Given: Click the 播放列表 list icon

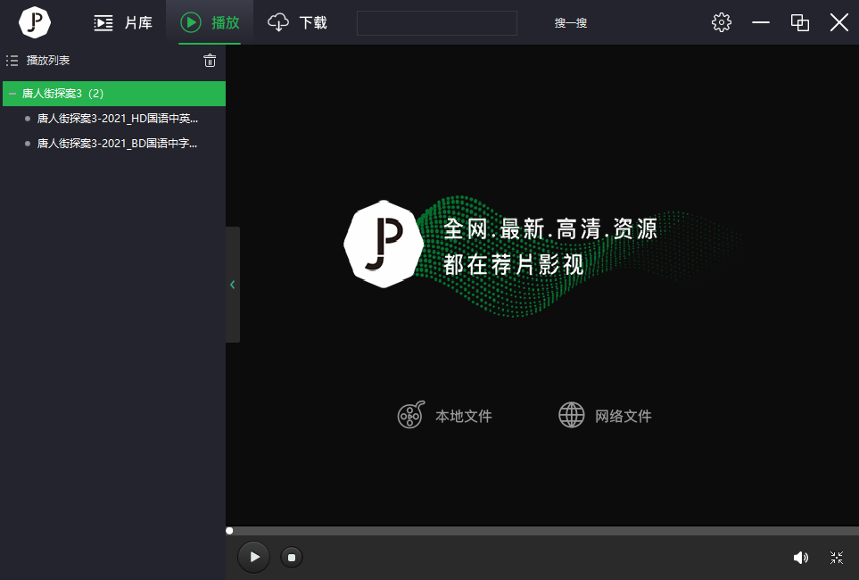Looking at the screenshot, I should pos(12,61).
